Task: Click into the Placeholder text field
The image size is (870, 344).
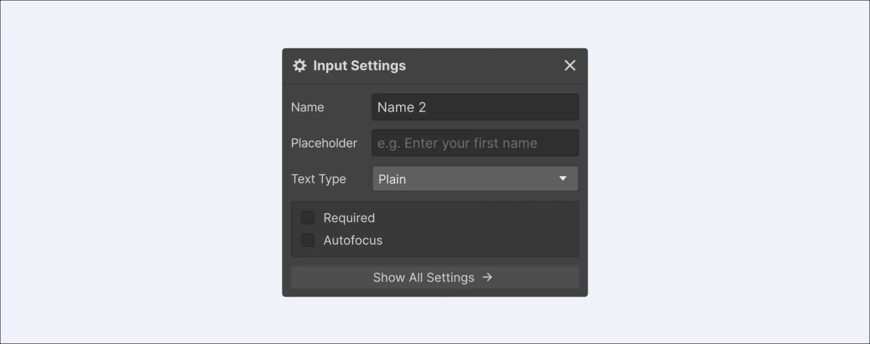Action: pyautogui.click(x=475, y=143)
